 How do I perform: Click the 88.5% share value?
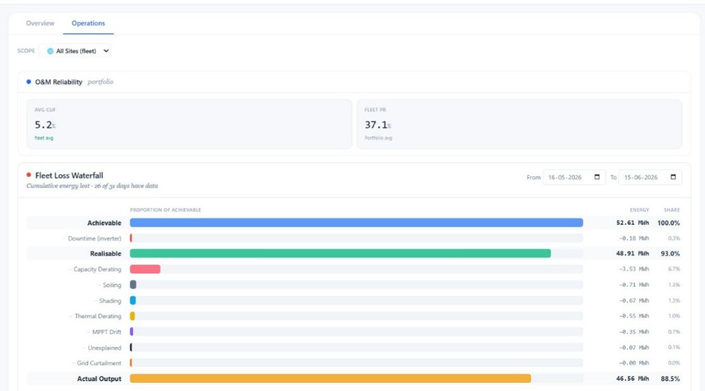pyautogui.click(x=670, y=379)
